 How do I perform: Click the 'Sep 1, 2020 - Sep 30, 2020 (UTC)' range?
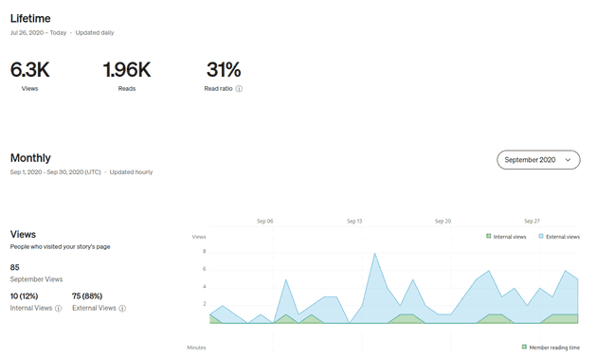56,172
